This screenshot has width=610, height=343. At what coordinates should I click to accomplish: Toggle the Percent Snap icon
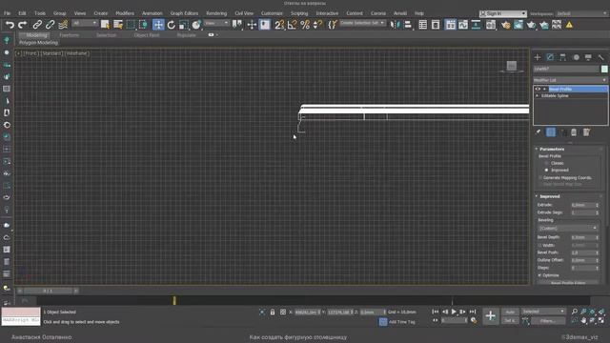(x=305, y=25)
